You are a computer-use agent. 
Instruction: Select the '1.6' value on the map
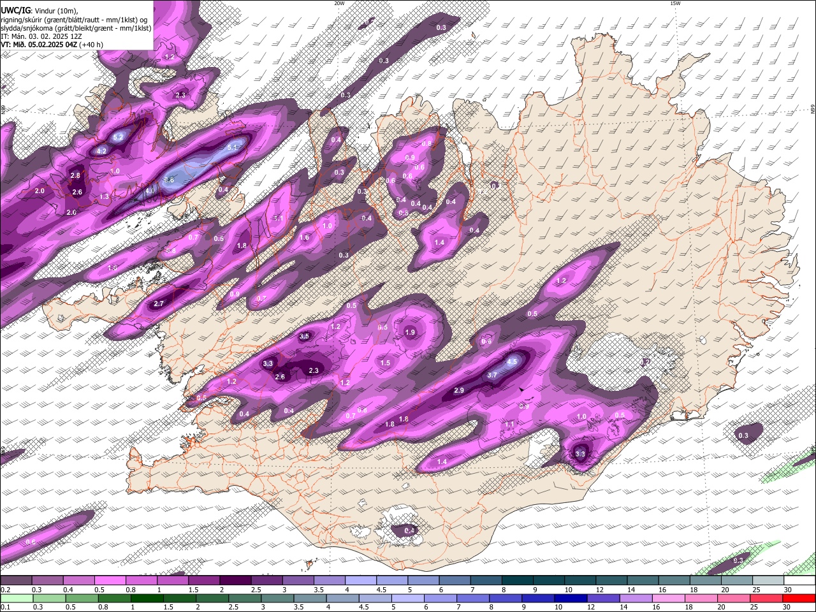(304, 238)
